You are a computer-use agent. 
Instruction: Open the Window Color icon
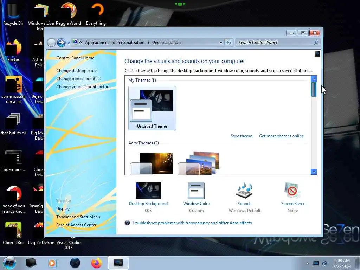pyautogui.click(x=196, y=190)
